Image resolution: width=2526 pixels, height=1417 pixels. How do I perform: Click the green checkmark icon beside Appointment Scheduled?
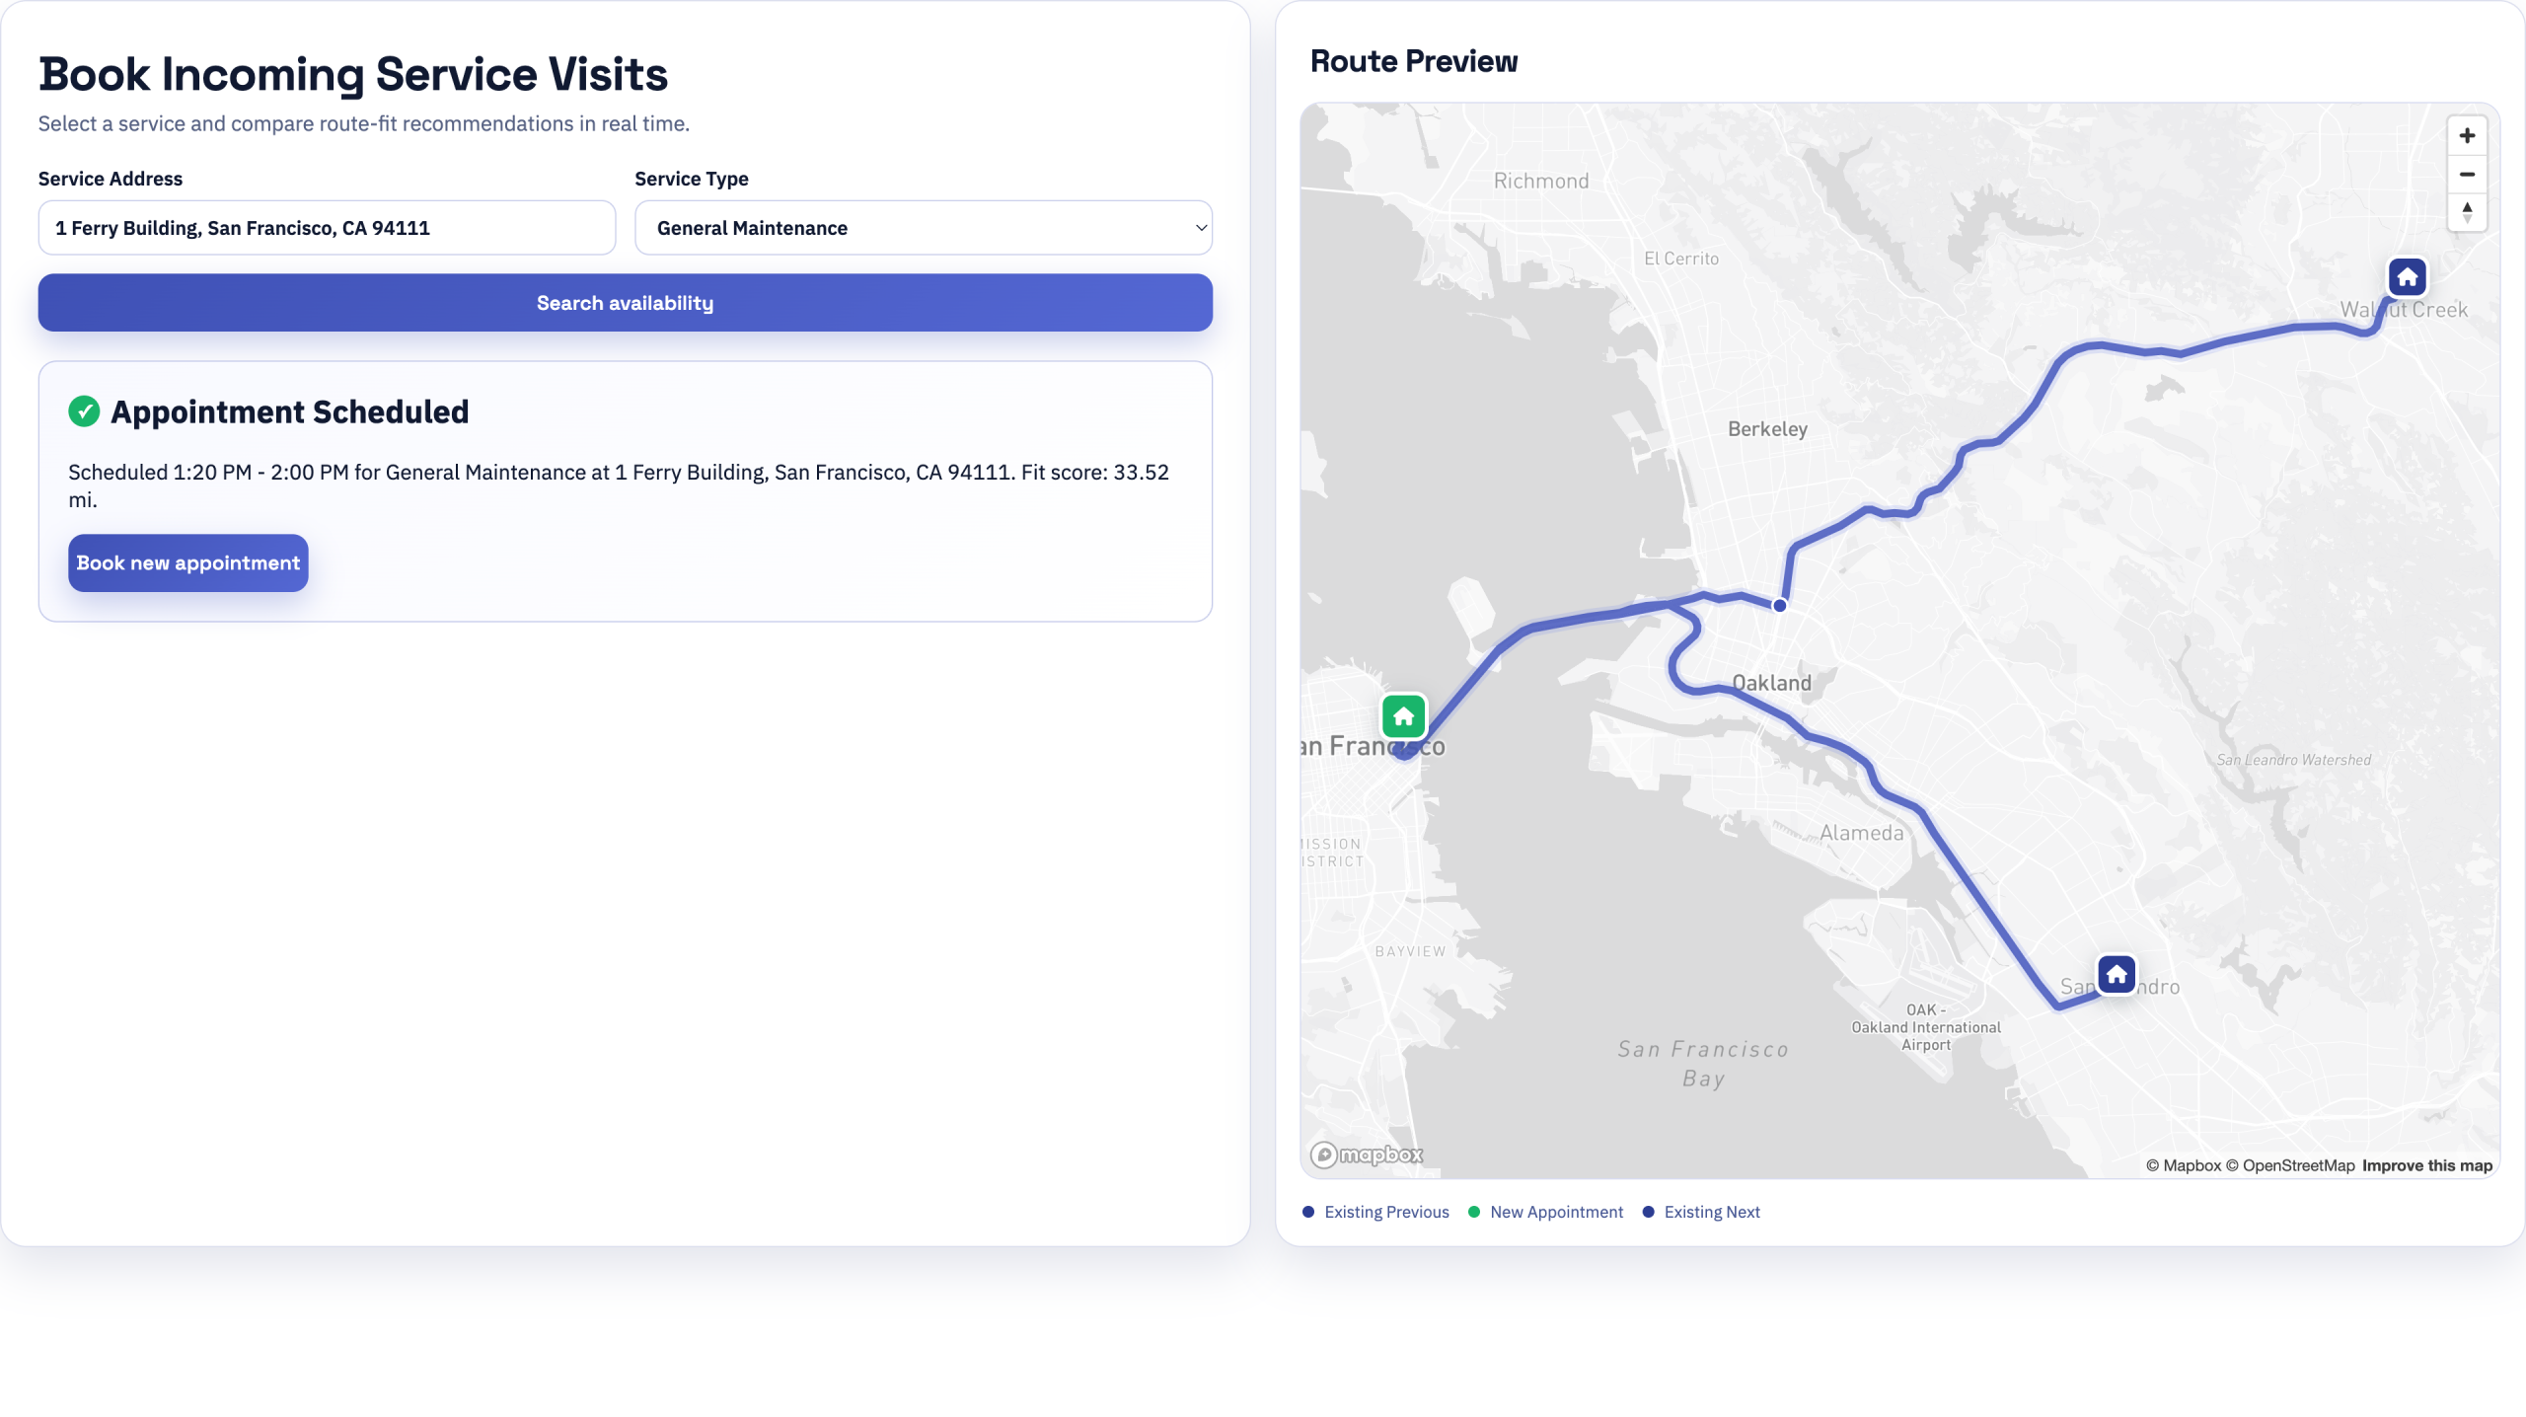pos(85,411)
